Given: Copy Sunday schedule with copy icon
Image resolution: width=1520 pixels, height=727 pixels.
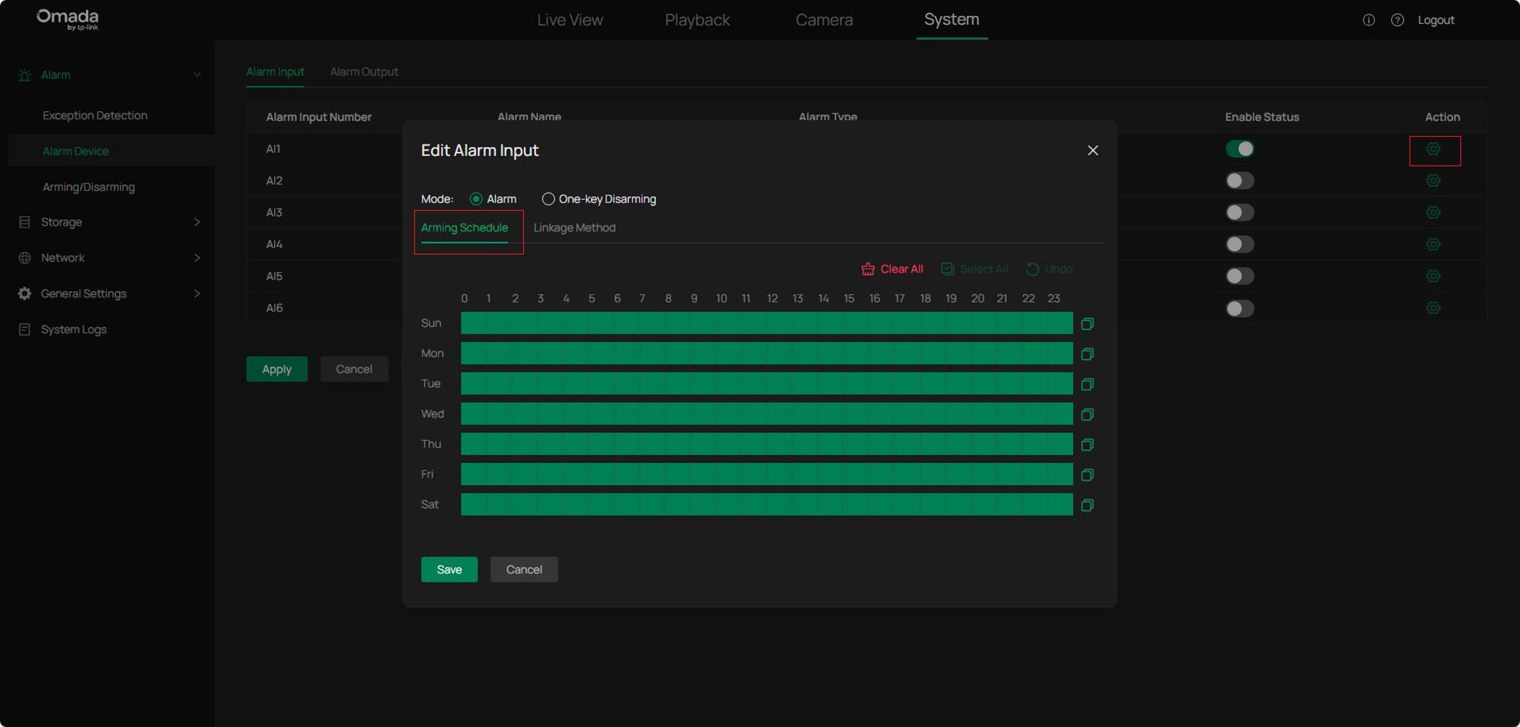Looking at the screenshot, I should [x=1088, y=324].
